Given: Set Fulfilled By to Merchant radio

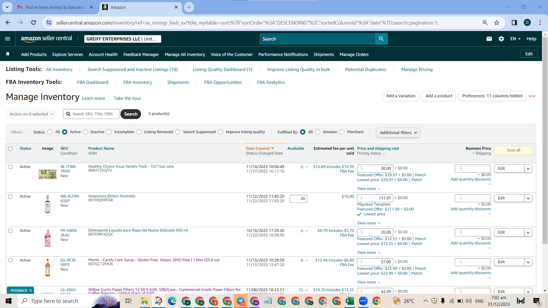Looking at the screenshot, I should [342, 132].
